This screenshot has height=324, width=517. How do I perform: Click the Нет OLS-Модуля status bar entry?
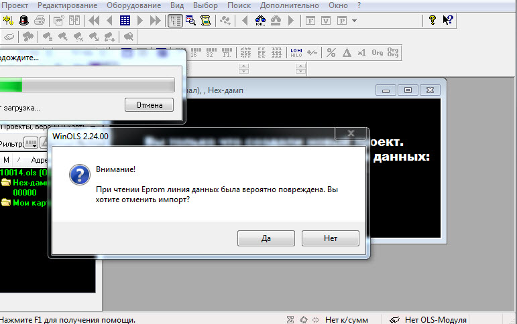tap(436, 320)
